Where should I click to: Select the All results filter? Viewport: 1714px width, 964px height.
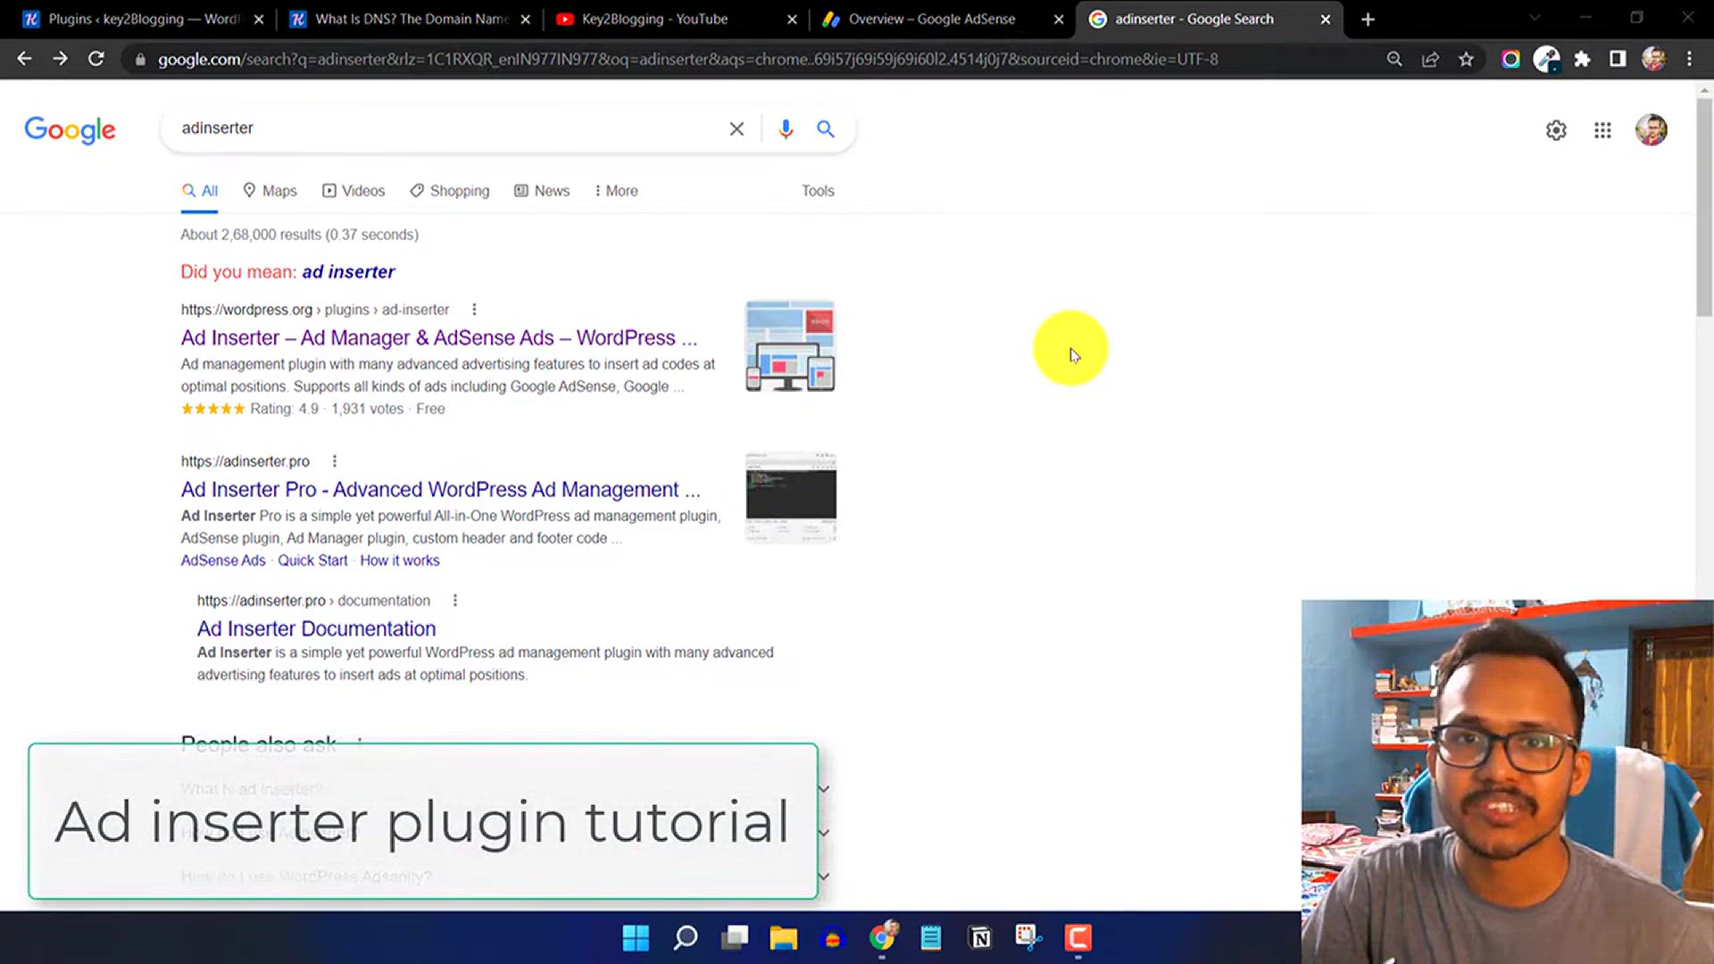199,191
